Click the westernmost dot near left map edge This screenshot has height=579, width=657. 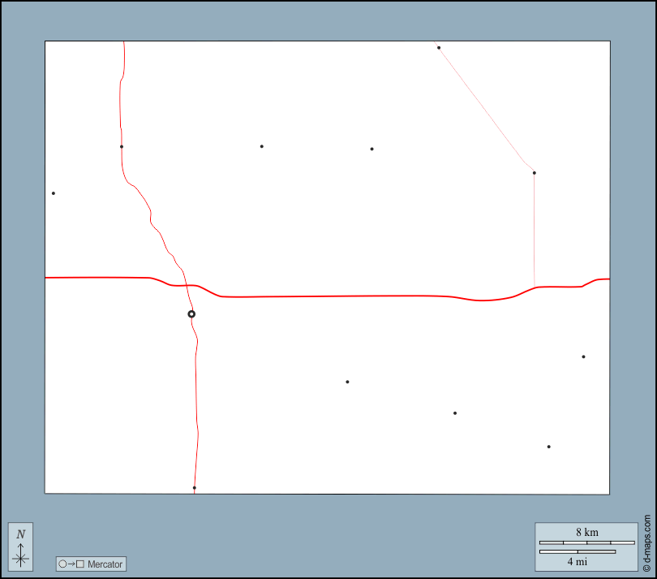tap(54, 193)
